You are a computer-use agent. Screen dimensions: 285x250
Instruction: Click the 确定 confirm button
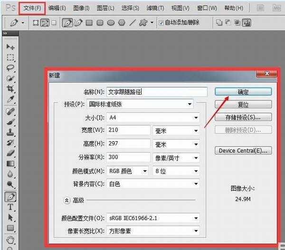point(243,92)
